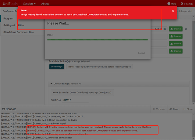Click the power cycle Note text

(x=100, y=67)
